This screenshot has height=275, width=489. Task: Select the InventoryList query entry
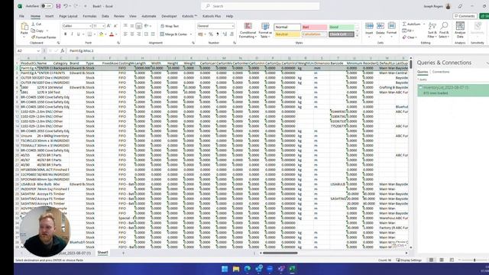coord(453,90)
